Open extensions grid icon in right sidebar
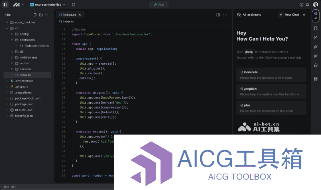 [315, 79]
